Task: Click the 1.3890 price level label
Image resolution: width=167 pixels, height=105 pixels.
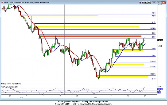Action: tap(153, 37)
